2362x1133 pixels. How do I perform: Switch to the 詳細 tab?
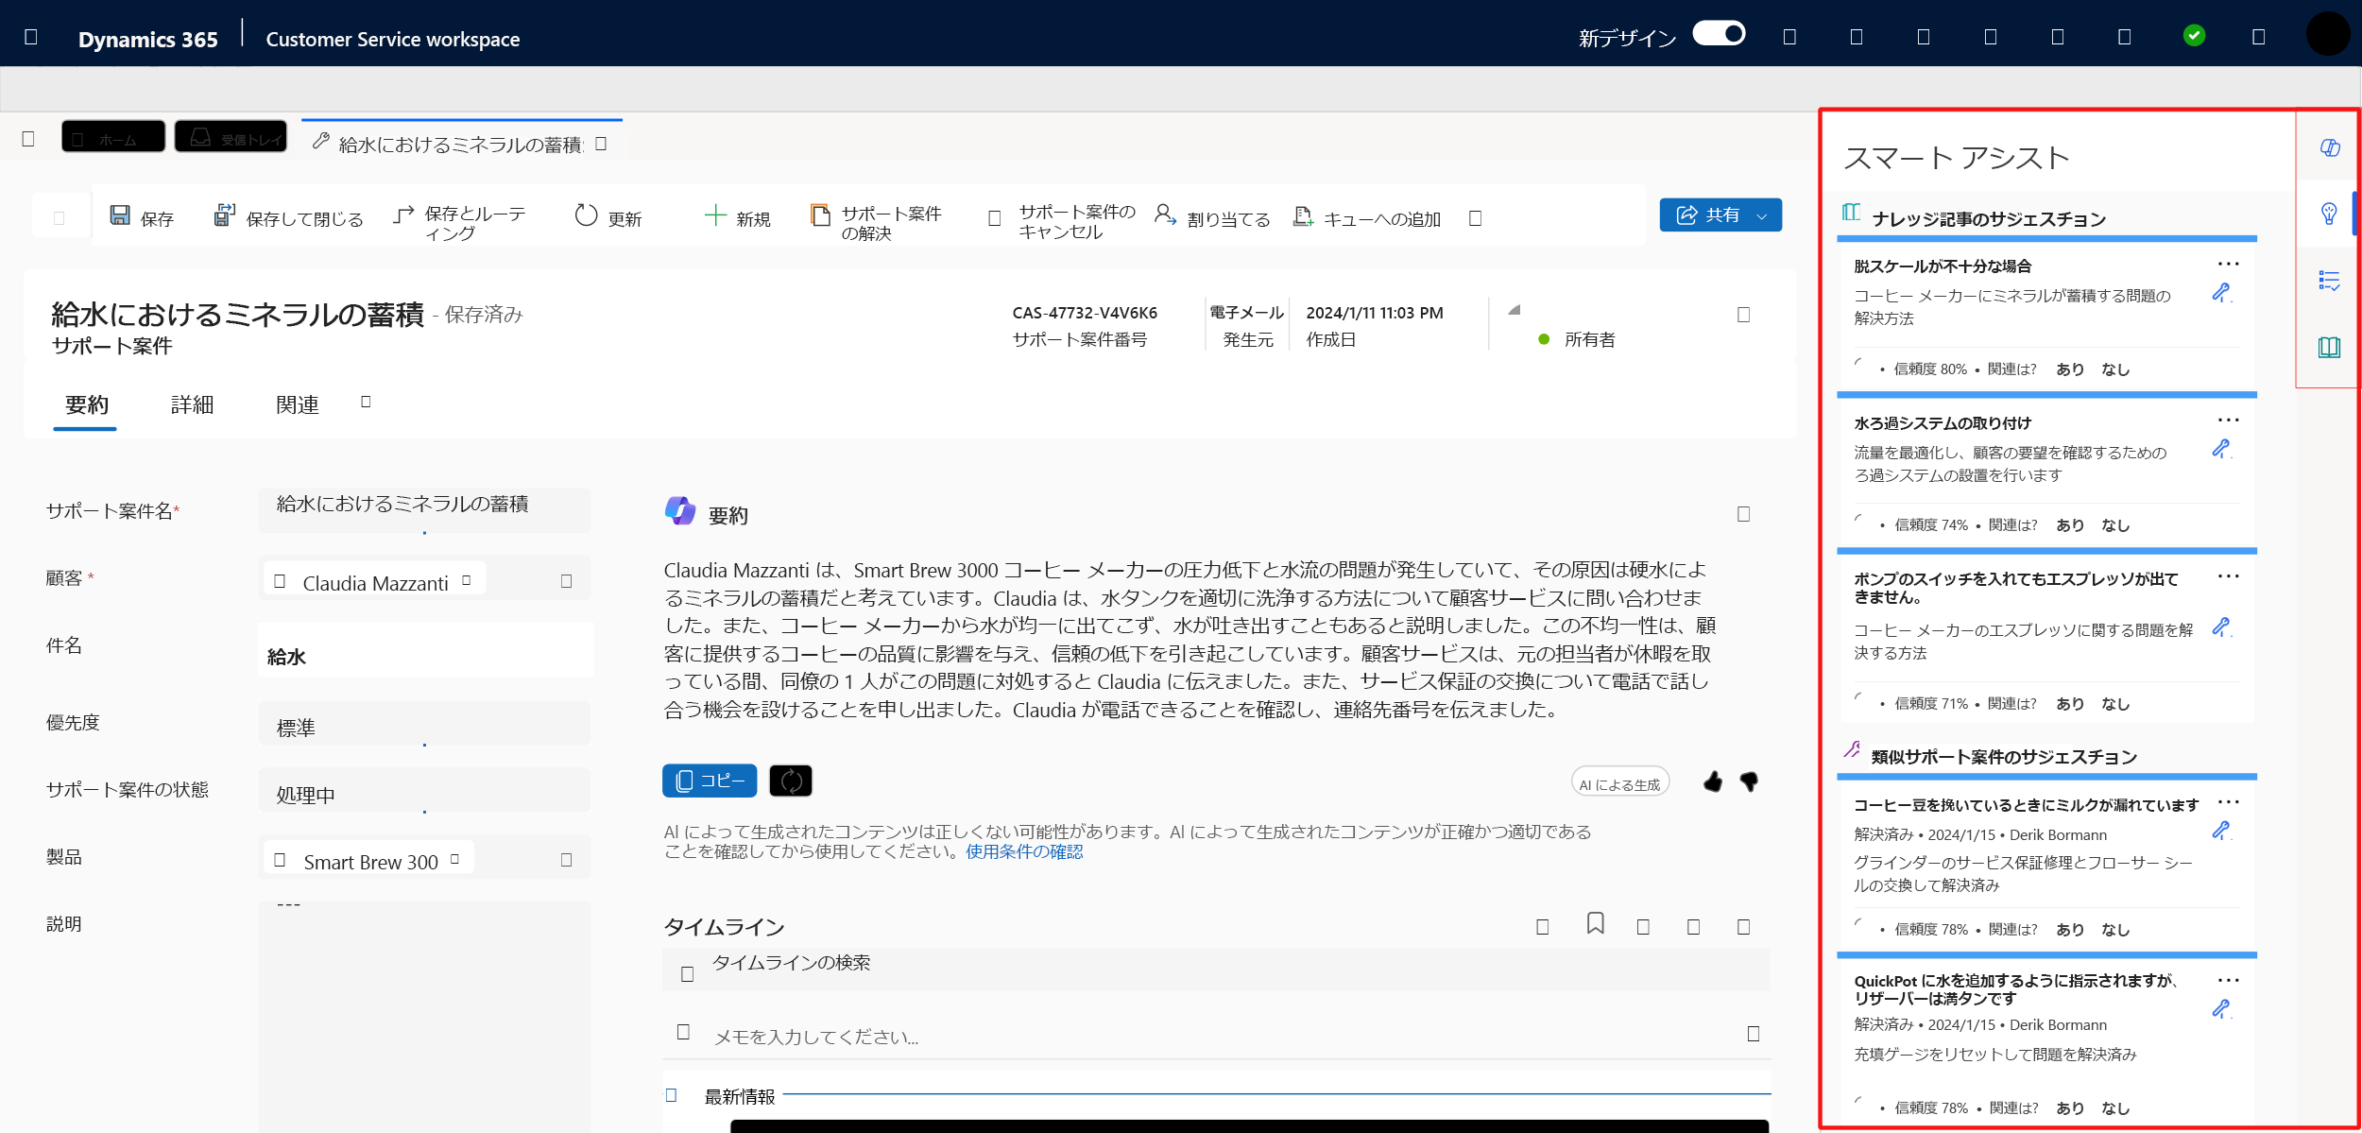(x=192, y=405)
